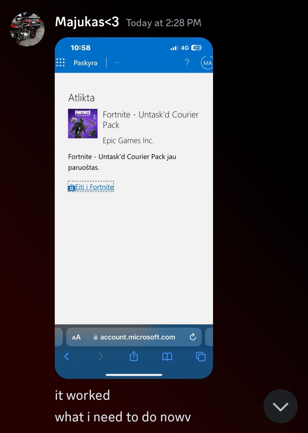This screenshot has height=433, width=308.
Task: Click the 'jau paruoštas' status sentence
Action: click(122, 162)
